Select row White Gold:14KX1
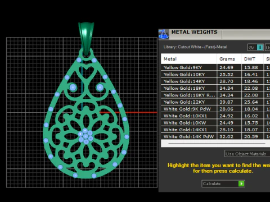270x202 pixels. coord(215,130)
